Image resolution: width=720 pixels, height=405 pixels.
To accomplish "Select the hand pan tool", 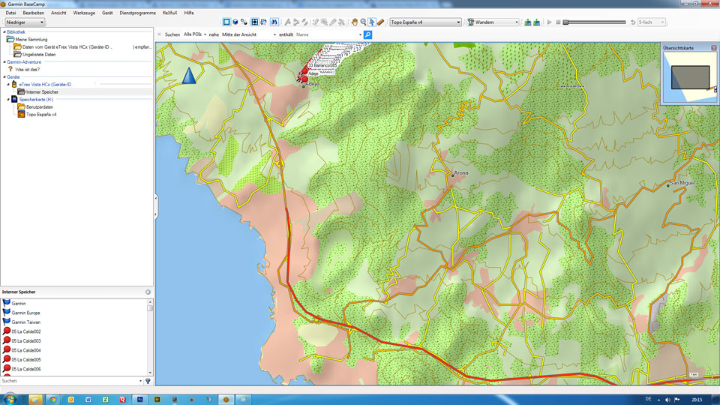I will (355, 22).
